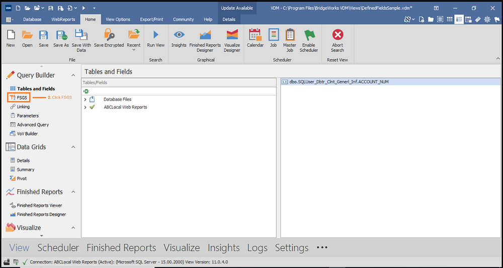Click the Tables/Fields search filter box
This screenshot has height=268, width=503.
pos(179,91)
